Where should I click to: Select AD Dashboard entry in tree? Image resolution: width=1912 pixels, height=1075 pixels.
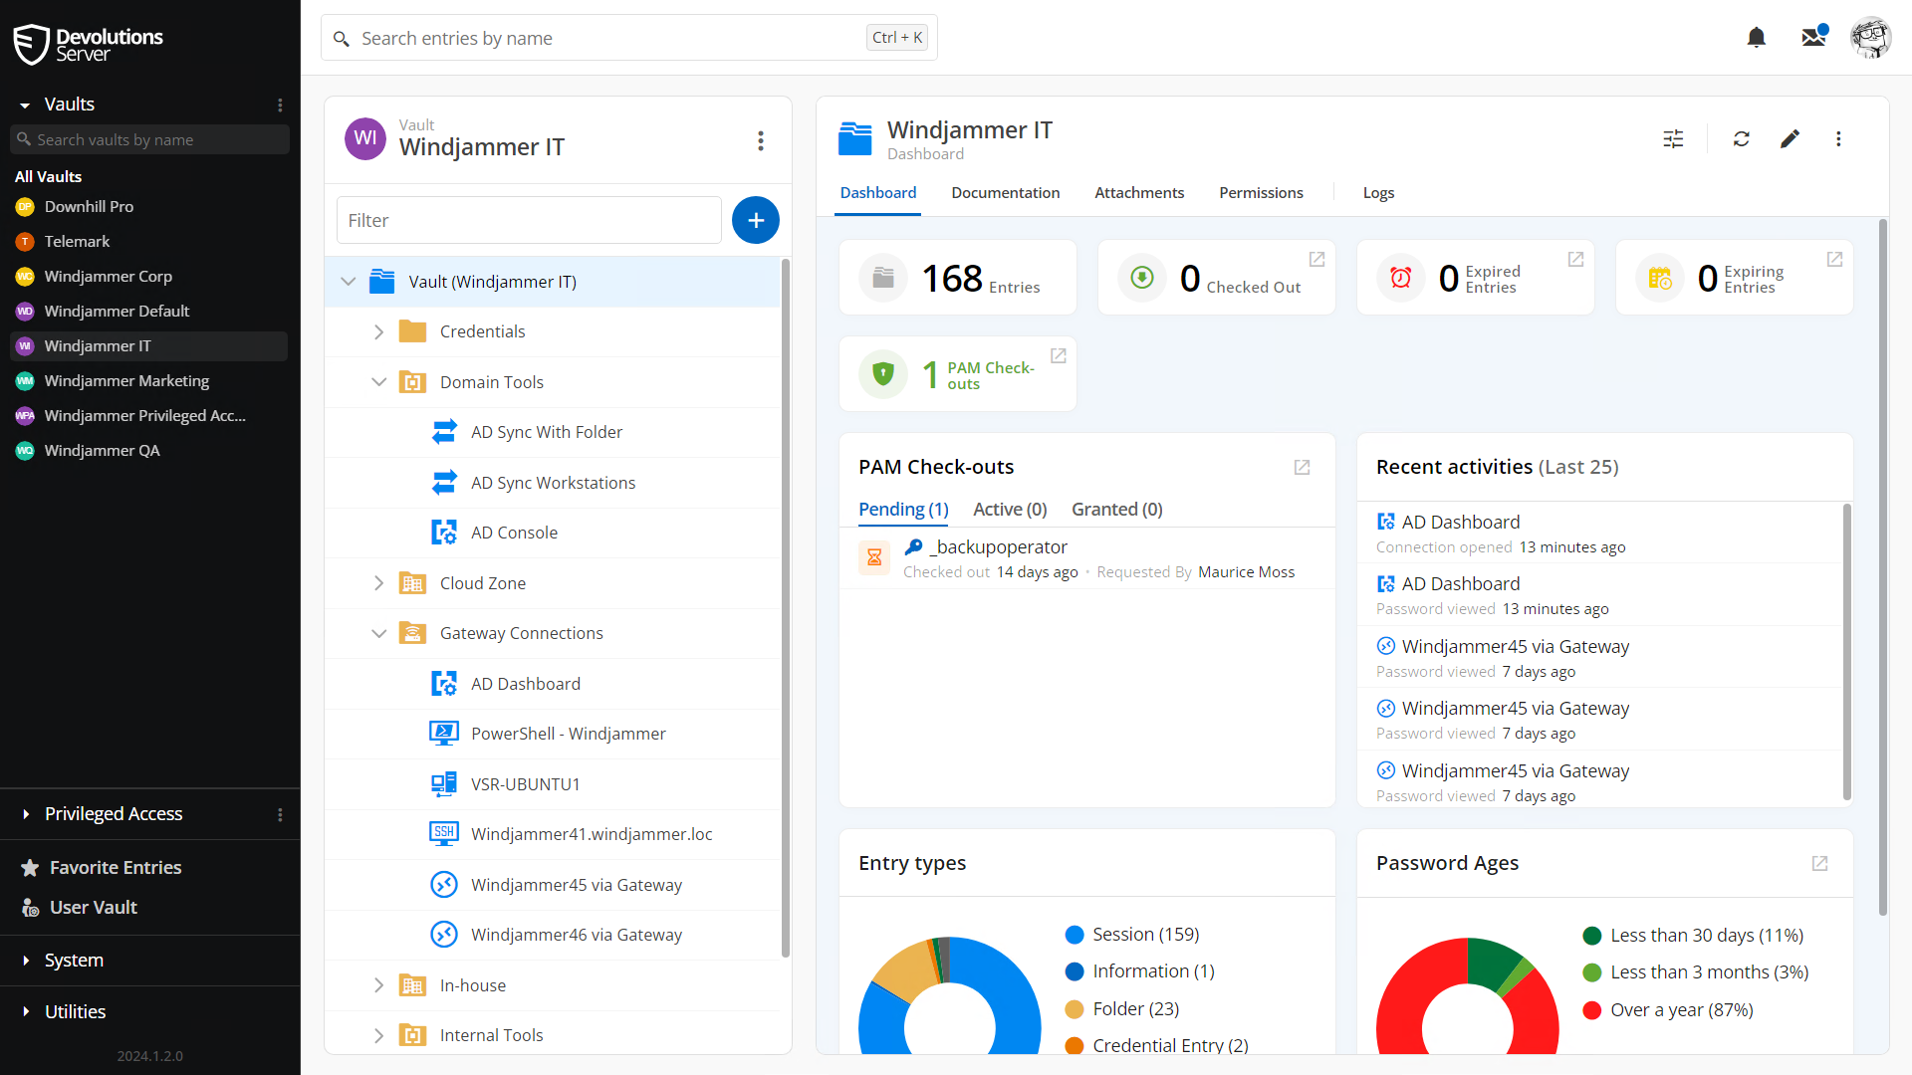[x=553, y=684]
